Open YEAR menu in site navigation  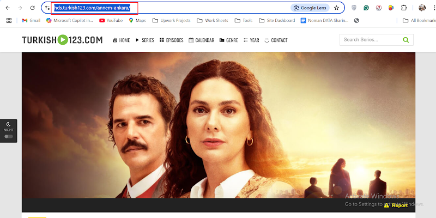pos(251,40)
